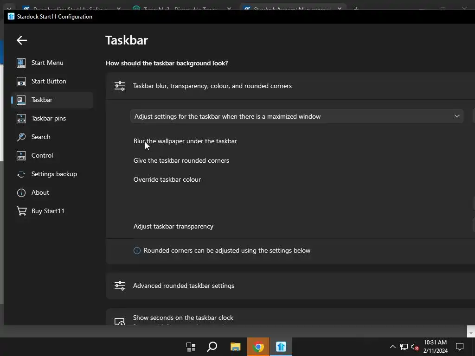Open the Start Menu settings section
475x356 pixels.
point(52,63)
